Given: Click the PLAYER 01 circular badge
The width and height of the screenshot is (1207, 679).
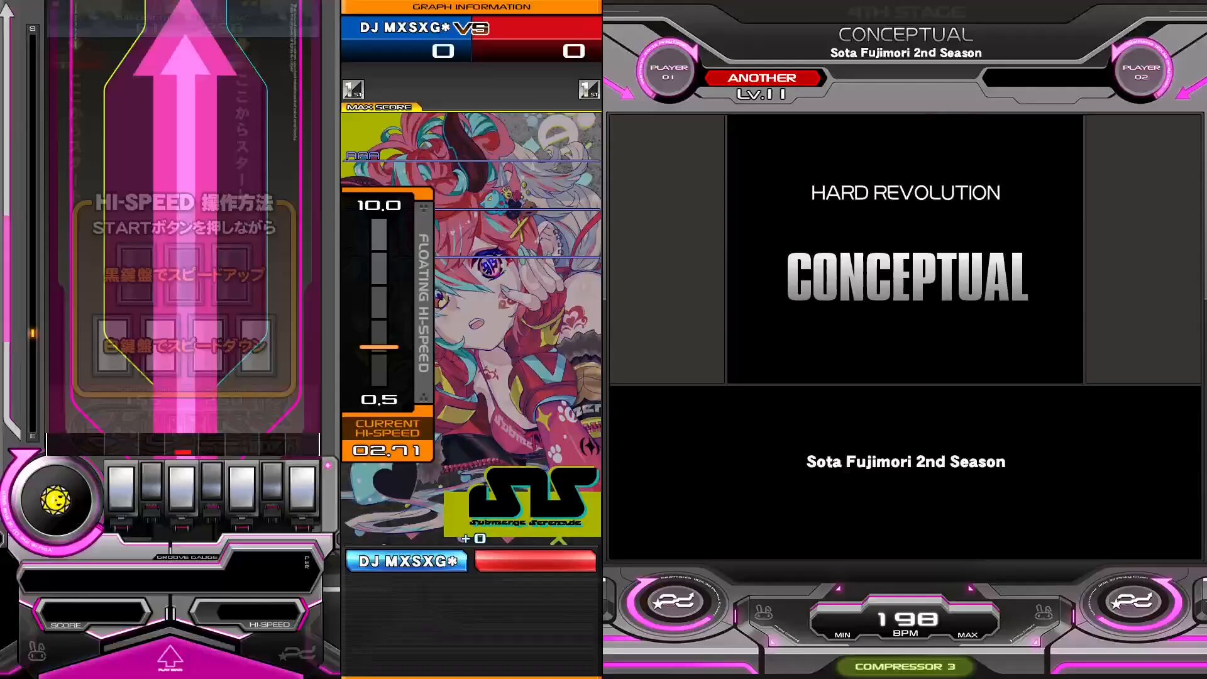Looking at the screenshot, I should 668,72.
